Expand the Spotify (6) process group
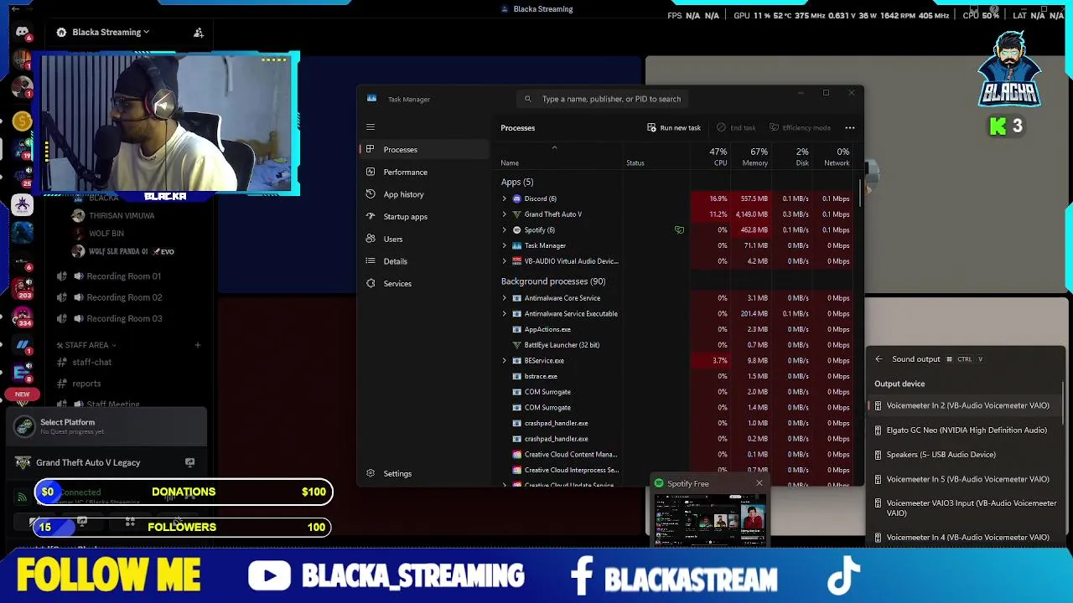 [x=505, y=230]
